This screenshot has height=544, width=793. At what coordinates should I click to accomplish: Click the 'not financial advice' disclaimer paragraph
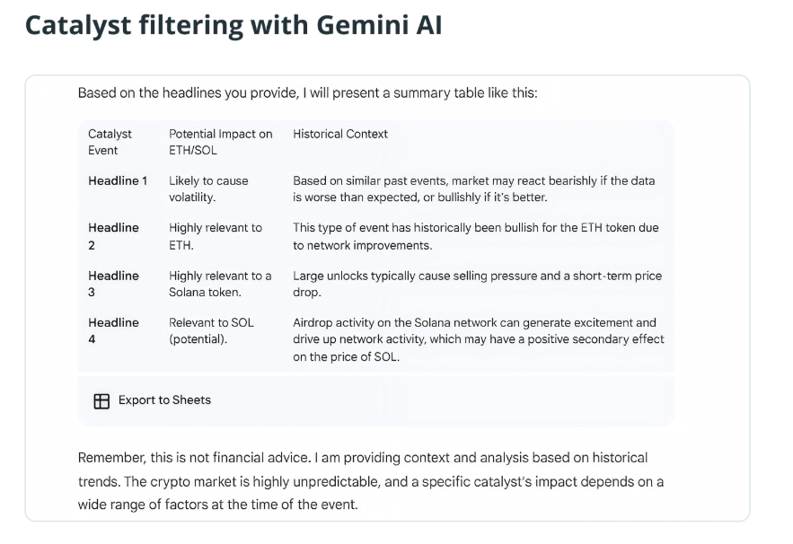pos(370,481)
